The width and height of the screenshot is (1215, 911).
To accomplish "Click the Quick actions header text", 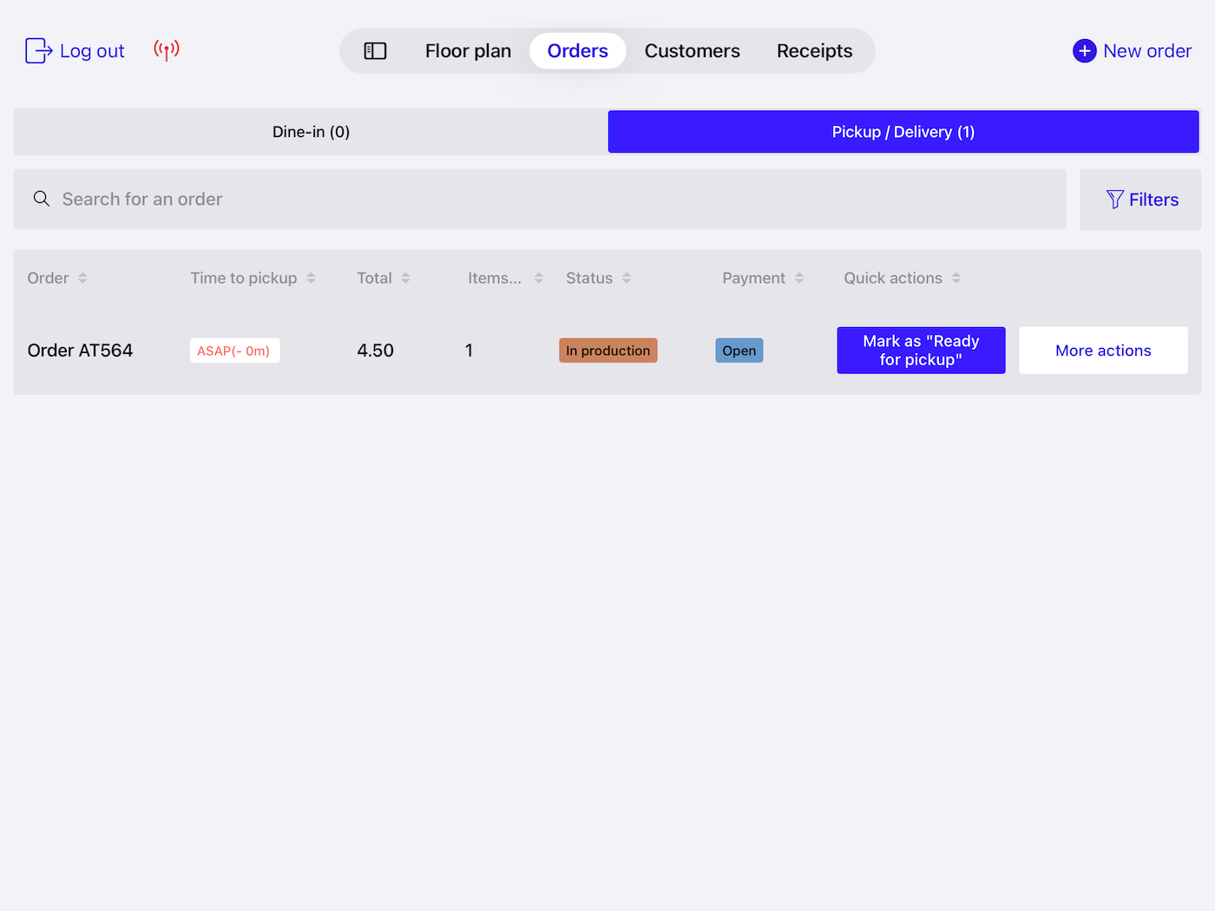I will click(893, 278).
